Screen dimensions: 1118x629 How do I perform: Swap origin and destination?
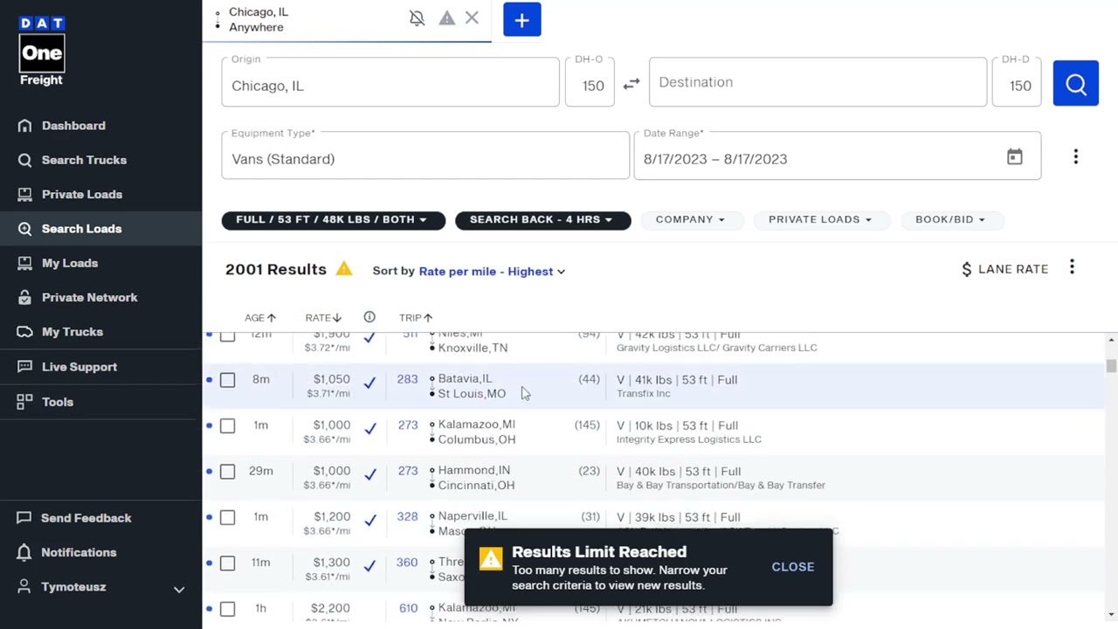(631, 83)
